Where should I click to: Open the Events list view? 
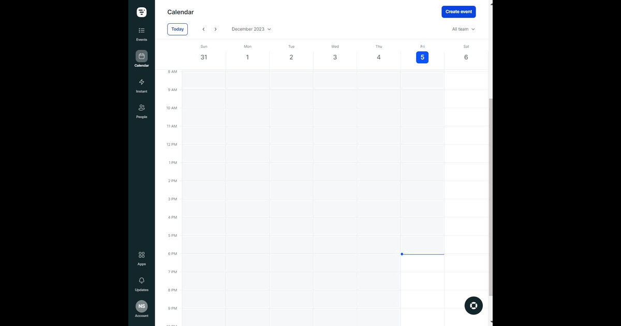tap(141, 34)
